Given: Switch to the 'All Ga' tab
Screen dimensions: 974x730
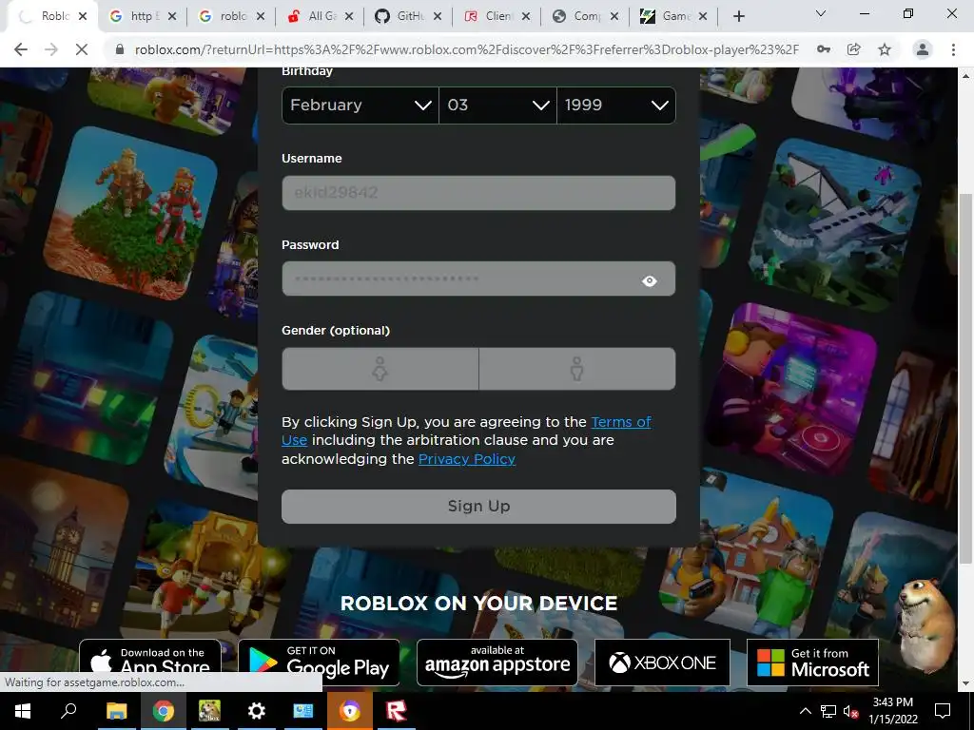Looking at the screenshot, I should [320, 16].
